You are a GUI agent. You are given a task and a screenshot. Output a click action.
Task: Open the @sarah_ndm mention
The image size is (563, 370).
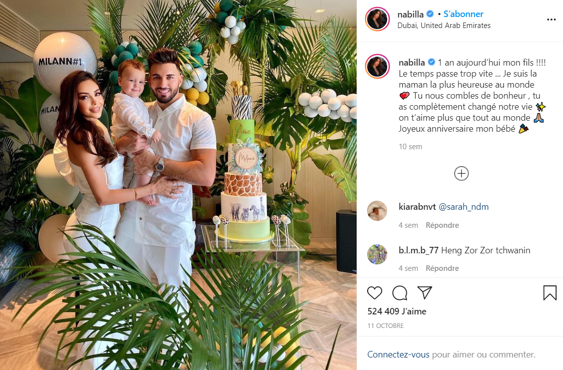(x=463, y=207)
